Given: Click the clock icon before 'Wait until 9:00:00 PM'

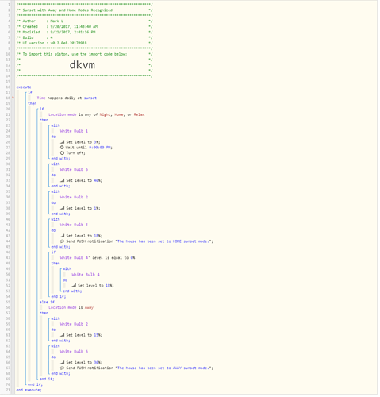Looking at the screenshot, I should point(62,148).
